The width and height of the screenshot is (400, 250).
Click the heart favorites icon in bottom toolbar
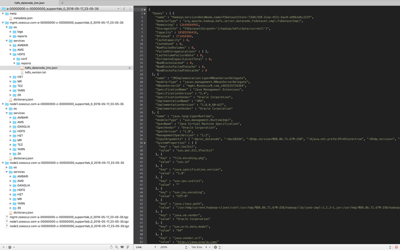click(x=122, y=247)
